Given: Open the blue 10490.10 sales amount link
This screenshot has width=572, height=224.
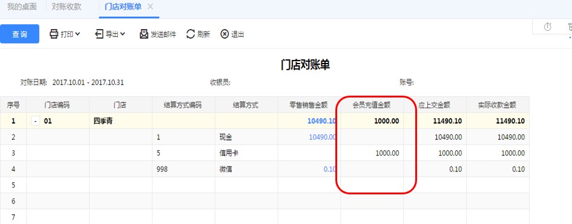Looking at the screenshot, I should 321,121.
